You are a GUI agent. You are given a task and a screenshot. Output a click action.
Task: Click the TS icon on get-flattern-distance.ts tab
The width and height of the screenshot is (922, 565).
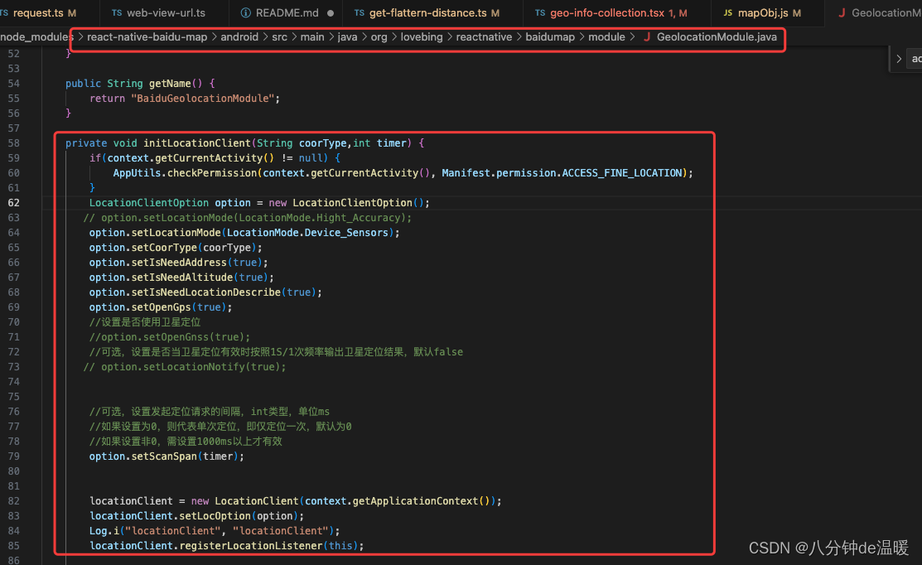click(360, 13)
